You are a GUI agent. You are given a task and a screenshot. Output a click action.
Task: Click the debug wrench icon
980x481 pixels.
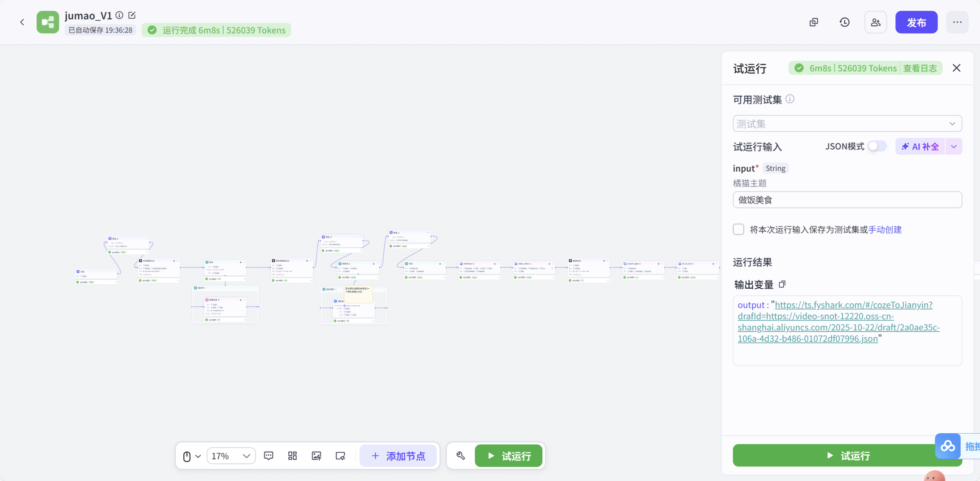(461, 456)
